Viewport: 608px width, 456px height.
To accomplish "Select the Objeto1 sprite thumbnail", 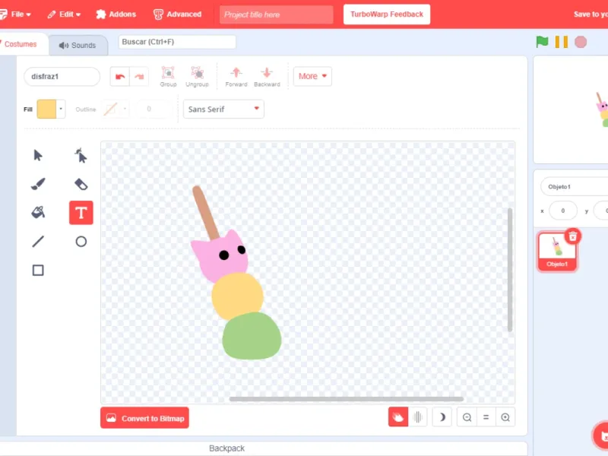I will (x=557, y=252).
